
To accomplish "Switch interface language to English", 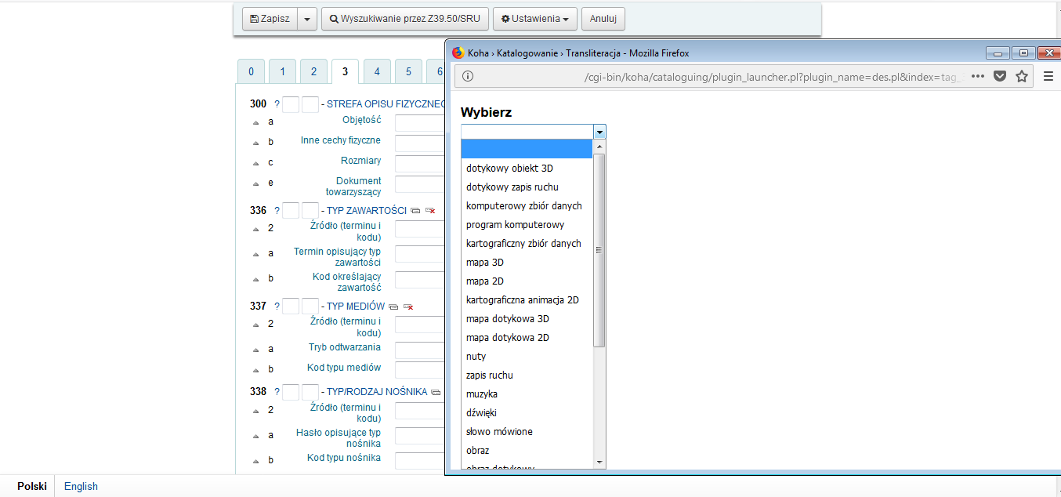I will click(81, 486).
